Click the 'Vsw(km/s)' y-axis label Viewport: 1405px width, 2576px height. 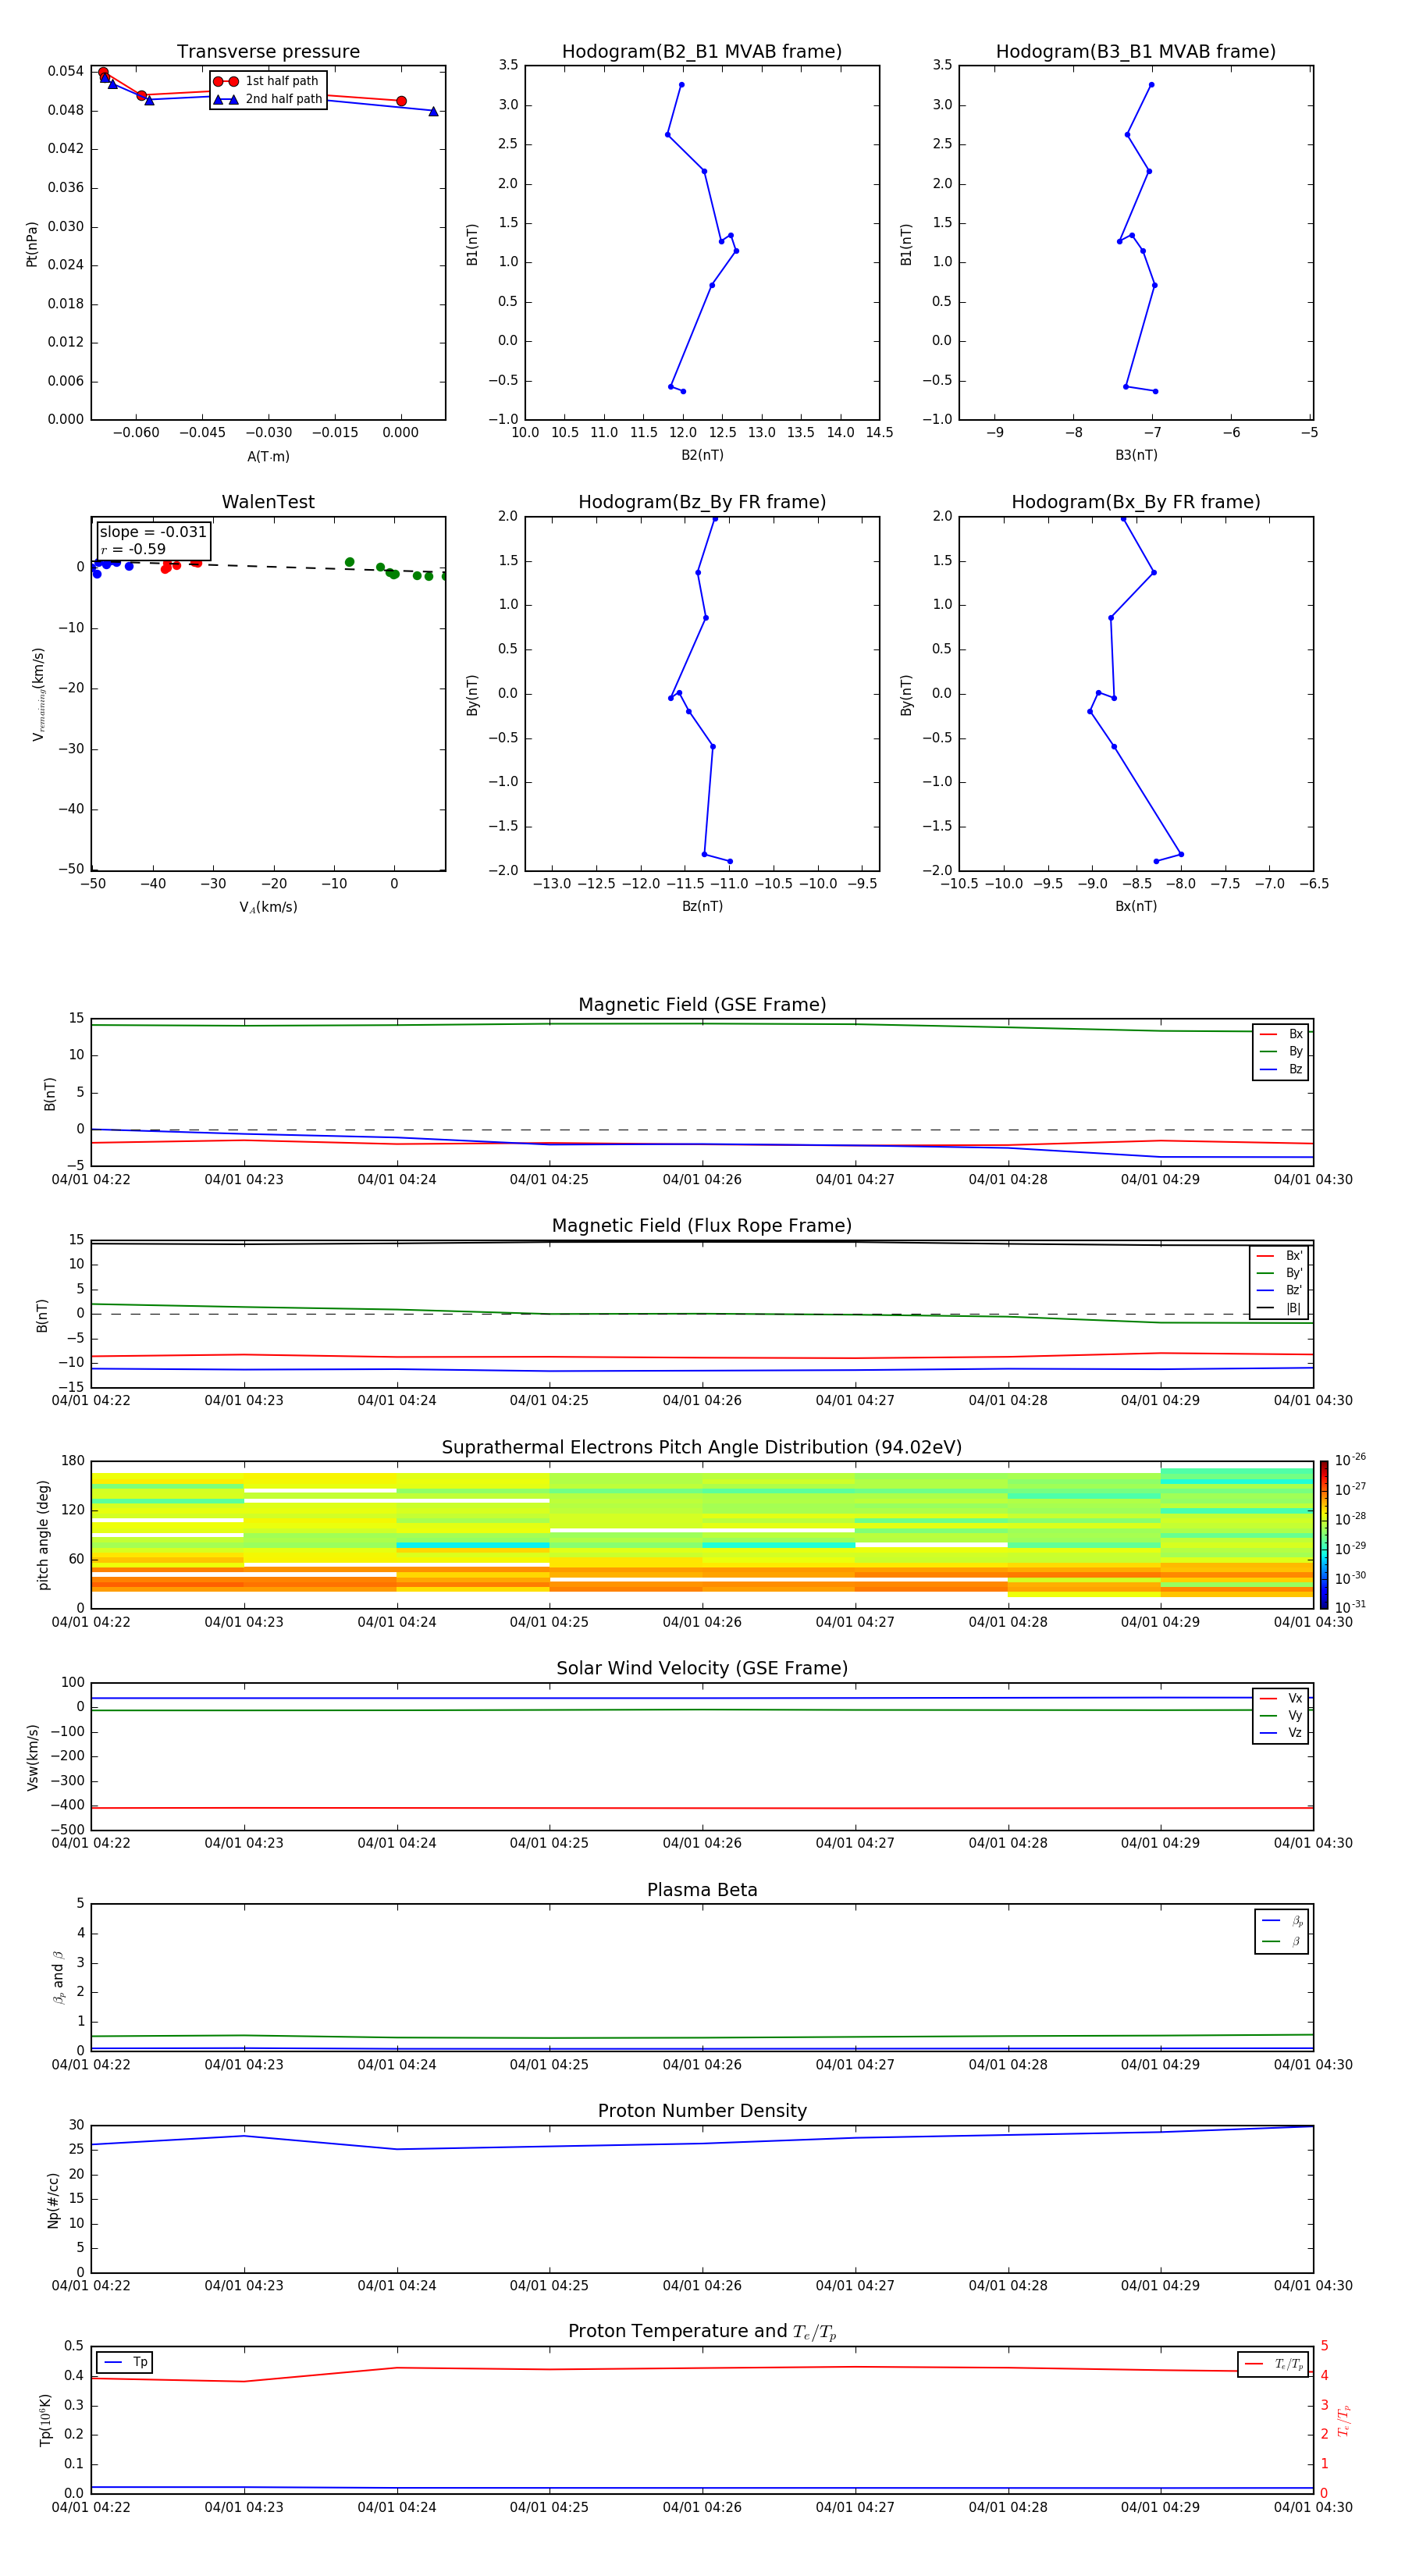tap(33, 1757)
